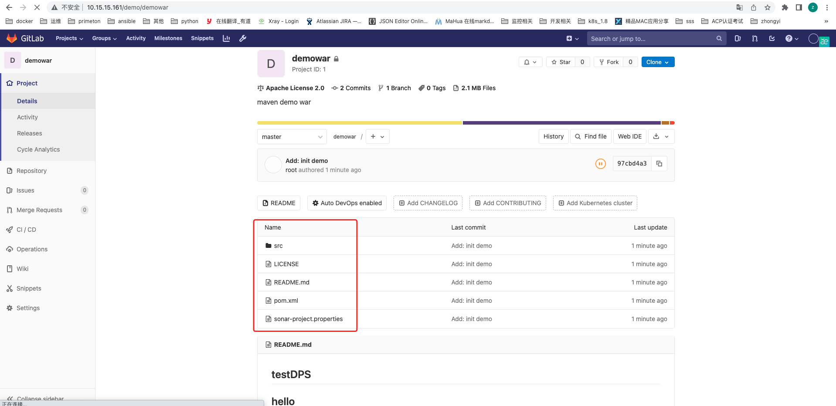Click the yellow segment of language bar
836x406 pixels.
pyautogui.click(x=359, y=123)
